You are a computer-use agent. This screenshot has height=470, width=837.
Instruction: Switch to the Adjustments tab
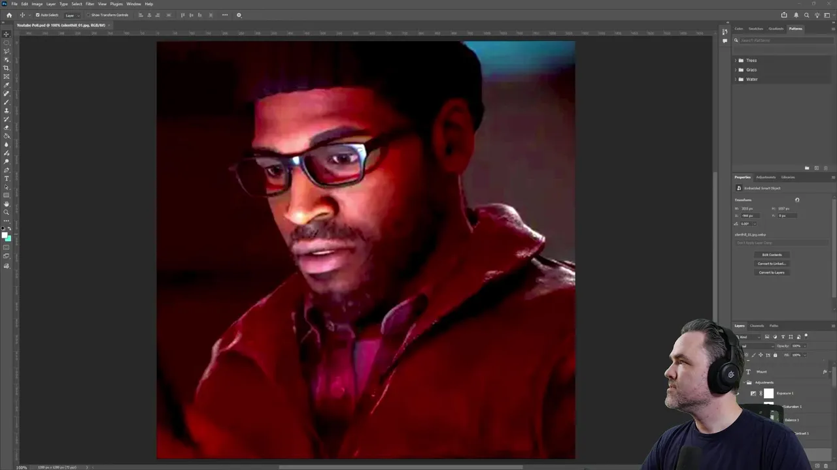[x=766, y=177]
